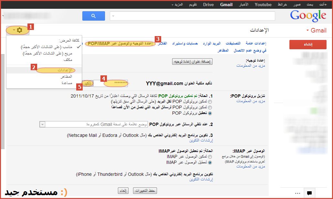Open الفلاتر settings tab
333x199 pixels.
point(162,43)
